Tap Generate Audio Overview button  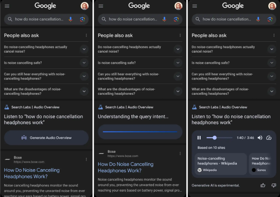(x=46, y=138)
